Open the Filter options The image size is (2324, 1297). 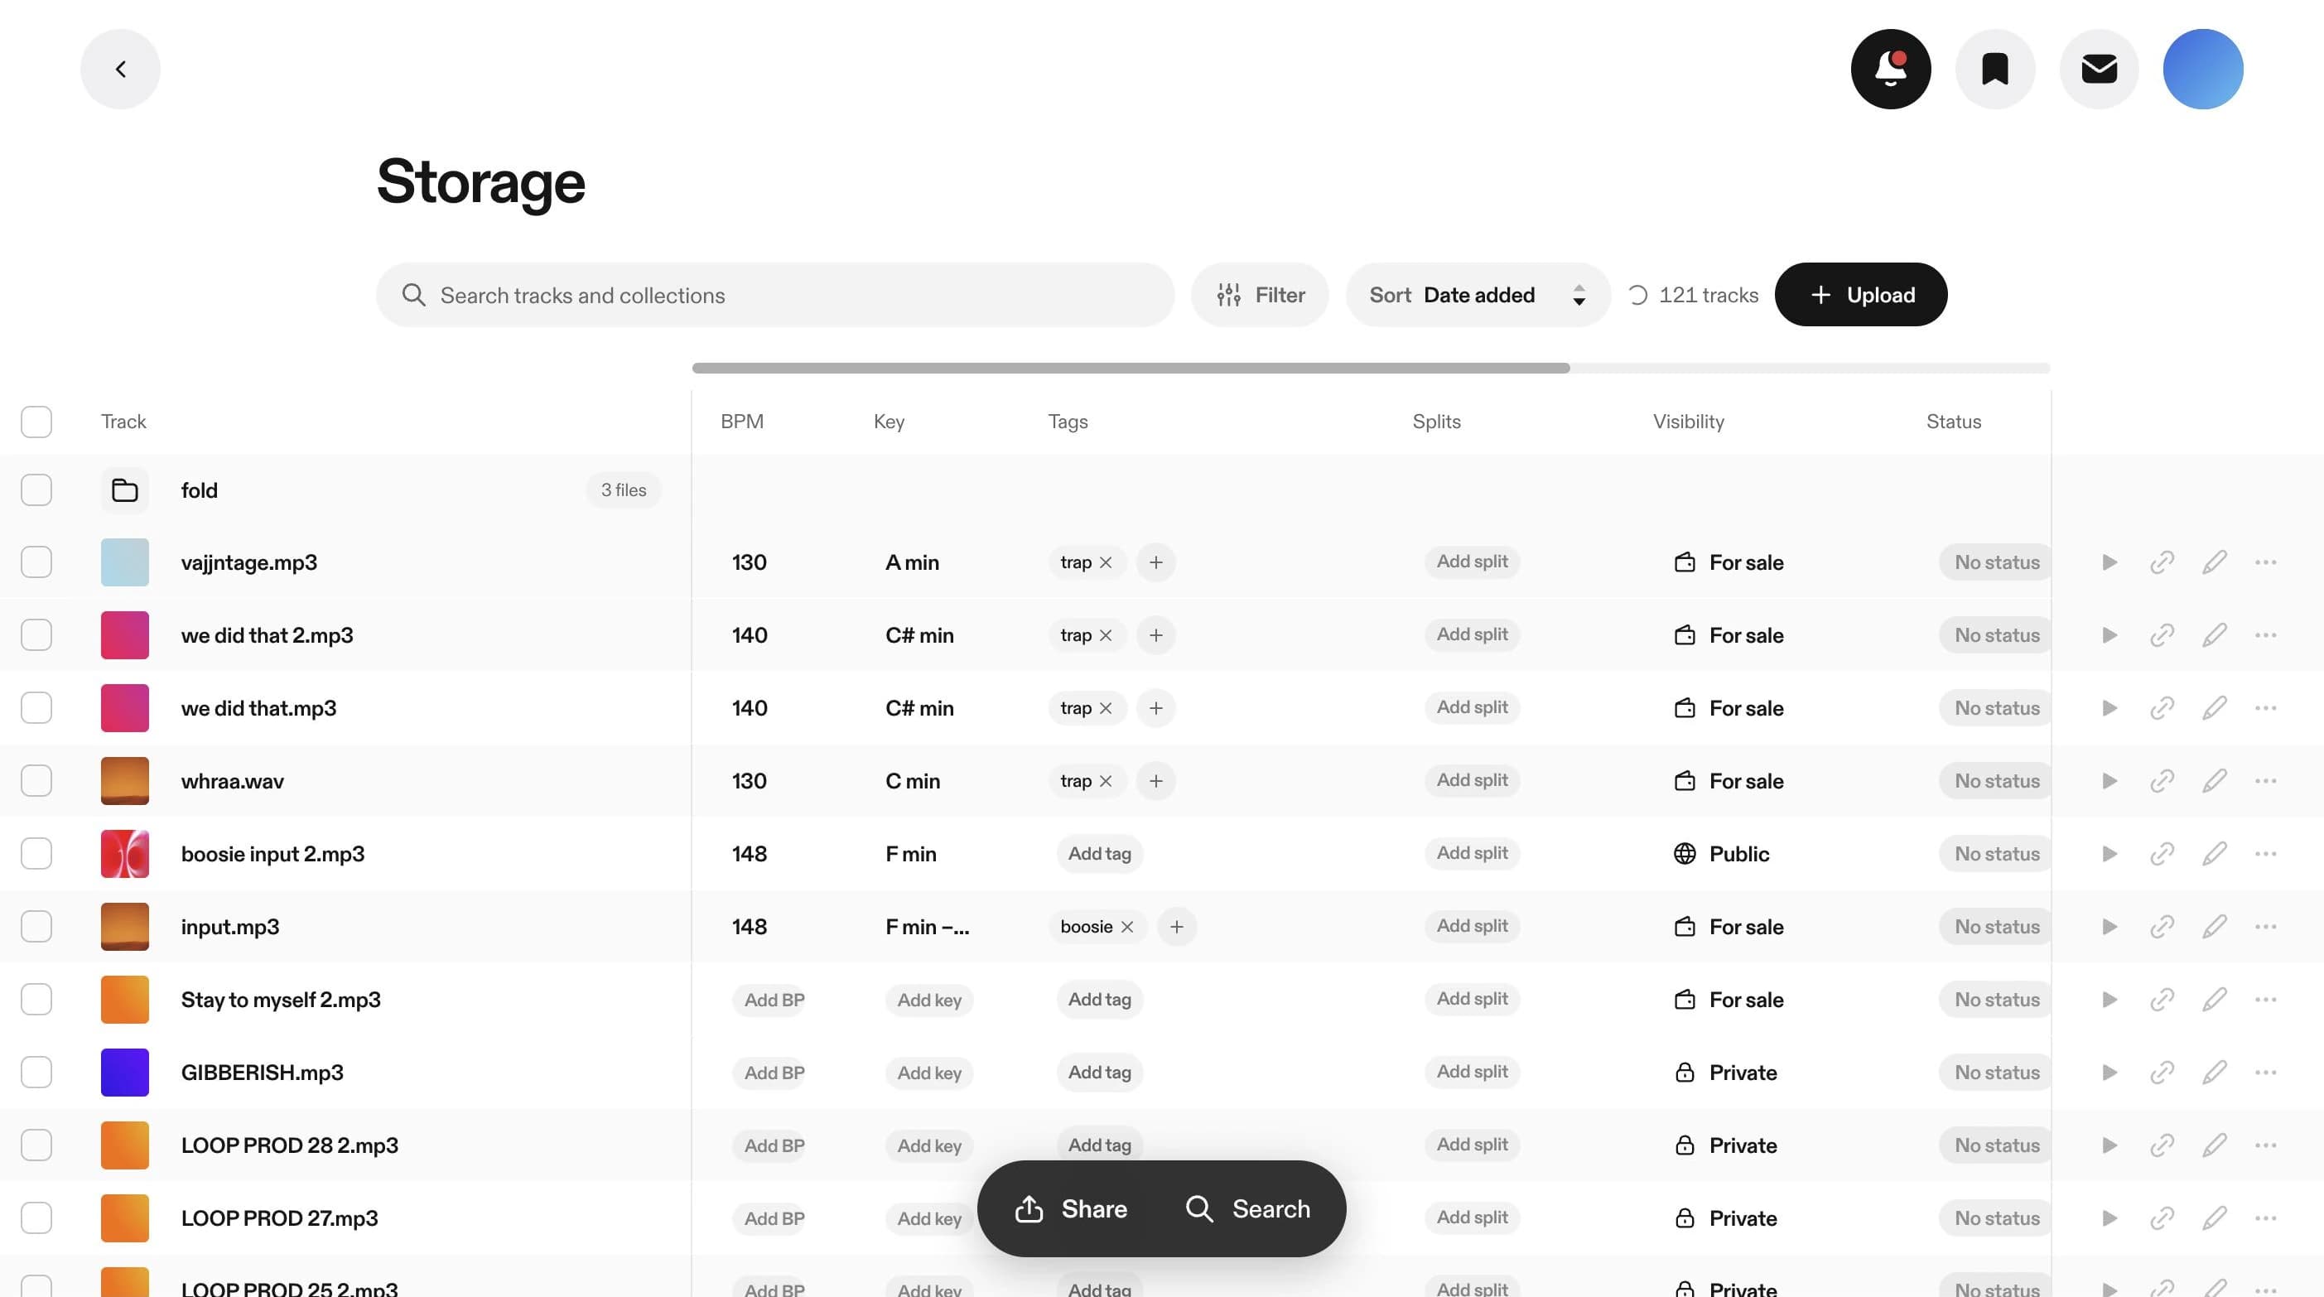(x=1260, y=295)
